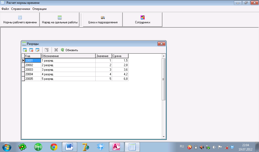Open Цеха и подразделения
Image resolution: width=259 pixels, height=152 pixels.
[x=103, y=20]
